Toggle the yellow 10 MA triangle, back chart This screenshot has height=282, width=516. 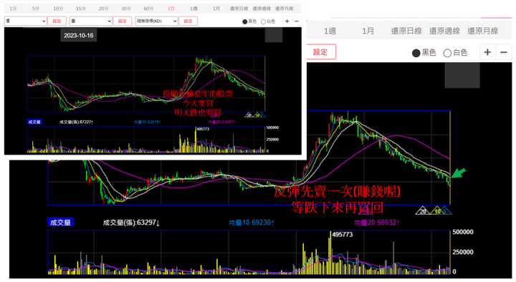[436, 210]
